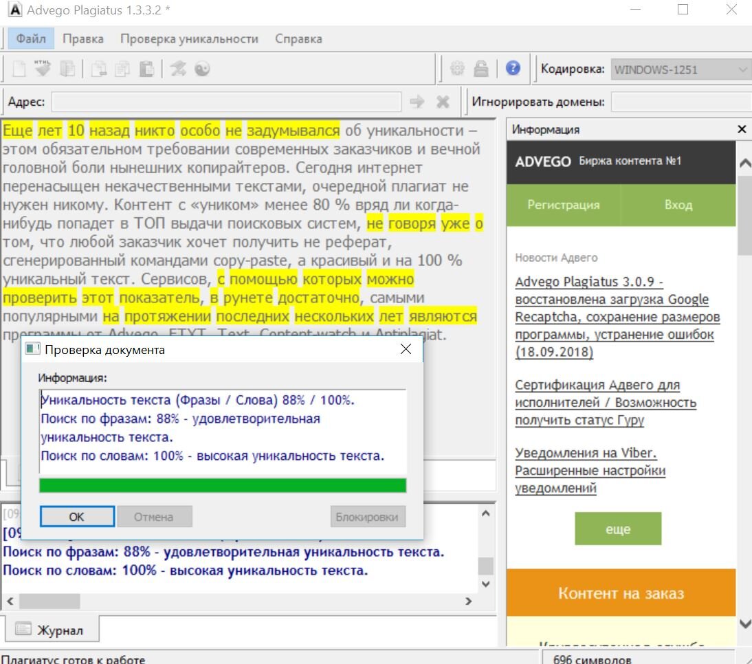The height and width of the screenshot is (664, 752).
Task: Click the New document toolbar icon
Action: 19,69
